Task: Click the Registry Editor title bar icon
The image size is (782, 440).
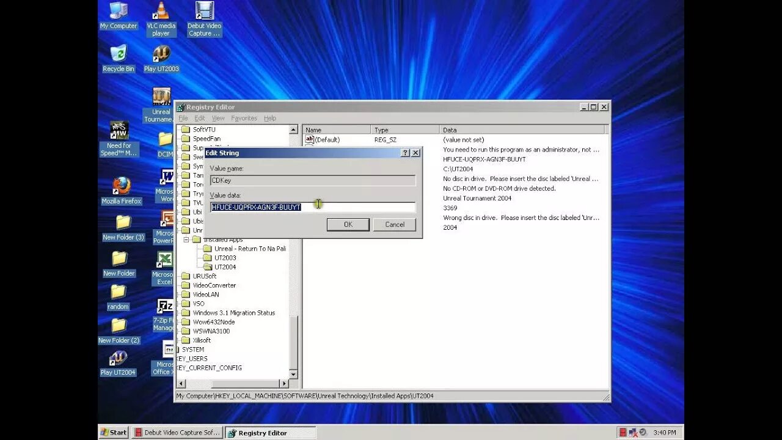Action: (x=180, y=107)
